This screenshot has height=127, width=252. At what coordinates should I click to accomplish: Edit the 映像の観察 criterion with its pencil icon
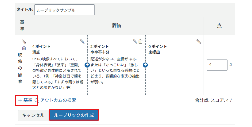tap(24, 42)
